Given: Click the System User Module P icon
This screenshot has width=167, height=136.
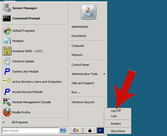Looking at the screenshot, I should (7, 71).
